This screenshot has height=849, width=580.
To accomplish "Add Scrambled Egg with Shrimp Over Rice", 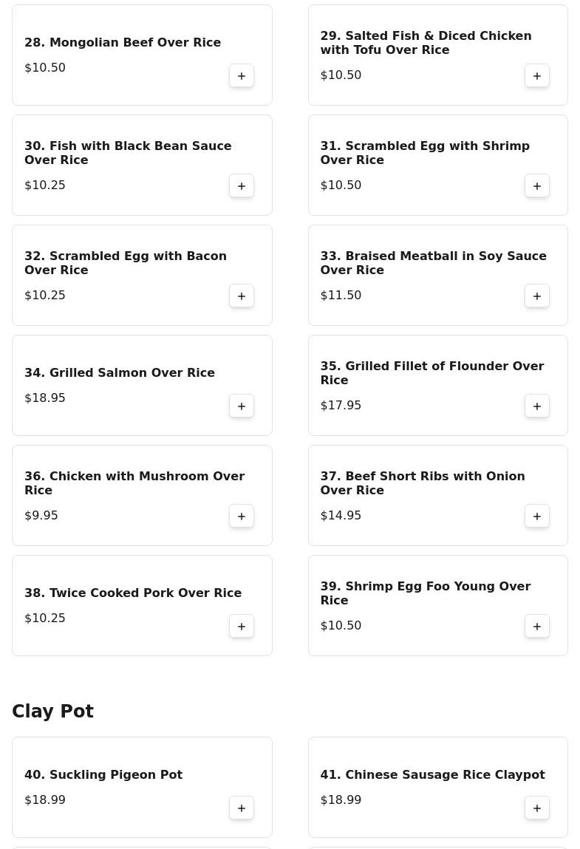I will tap(537, 186).
